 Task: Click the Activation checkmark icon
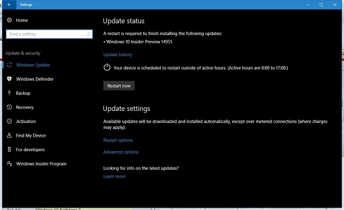[9, 121]
